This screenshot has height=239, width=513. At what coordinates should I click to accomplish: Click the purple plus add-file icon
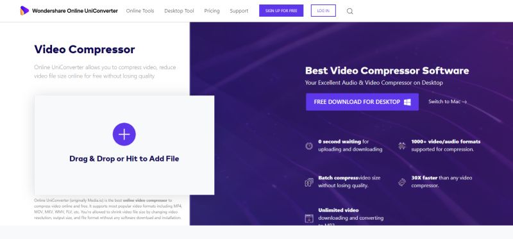(124, 134)
